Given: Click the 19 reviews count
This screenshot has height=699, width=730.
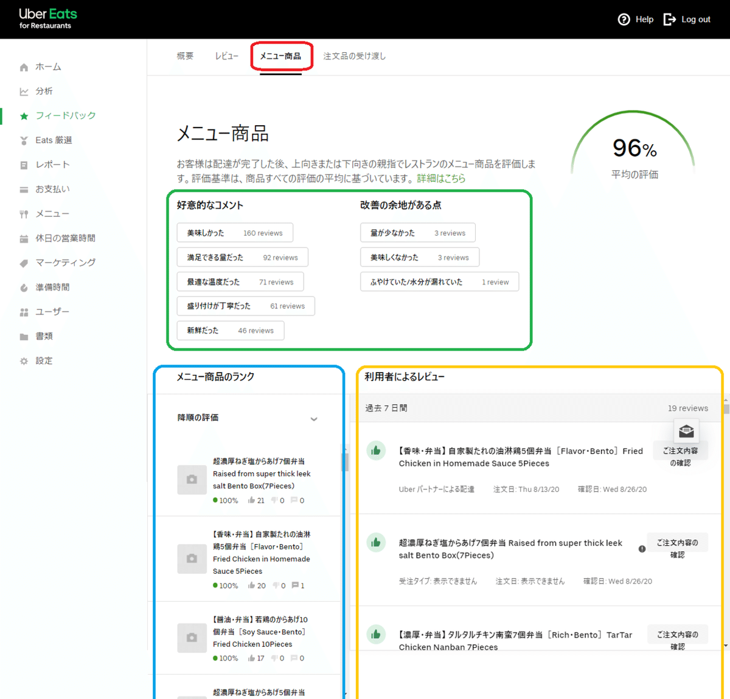Looking at the screenshot, I should pyautogui.click(x=688, y=408).
